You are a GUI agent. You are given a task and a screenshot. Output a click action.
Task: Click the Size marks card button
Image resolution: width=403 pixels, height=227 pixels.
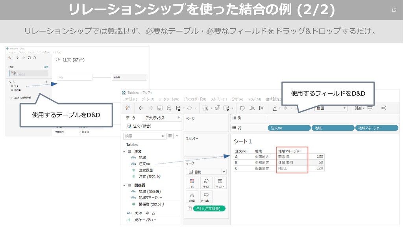(x=206, y=183)
